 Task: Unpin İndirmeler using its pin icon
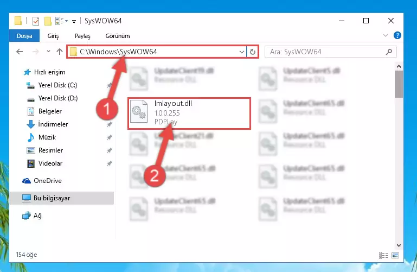(109, 124)
